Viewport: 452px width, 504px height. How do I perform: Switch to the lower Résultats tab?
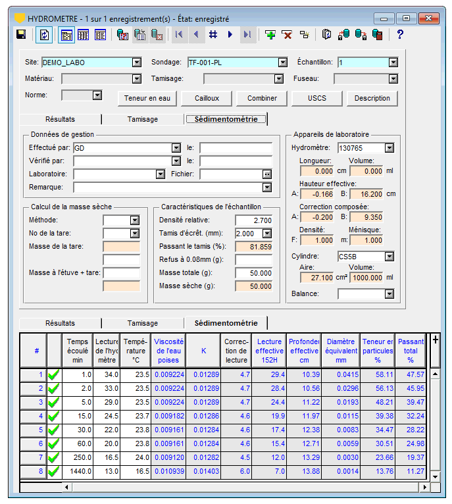pos(60,323)
